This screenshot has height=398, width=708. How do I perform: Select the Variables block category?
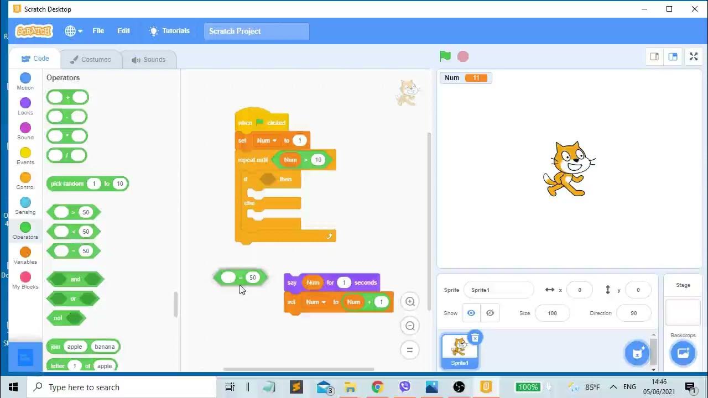25,255
